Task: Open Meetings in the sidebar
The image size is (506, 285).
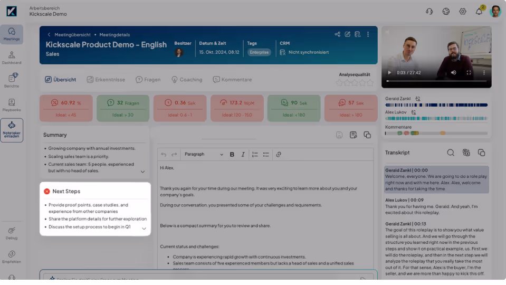Action: [x=12, y=34]
